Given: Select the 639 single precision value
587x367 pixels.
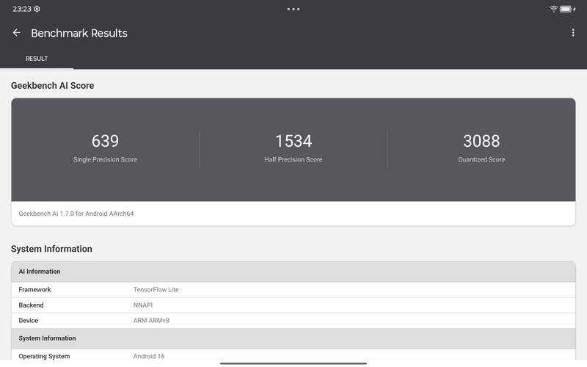Looking at the screenshot, I should [x=105, y=141].
